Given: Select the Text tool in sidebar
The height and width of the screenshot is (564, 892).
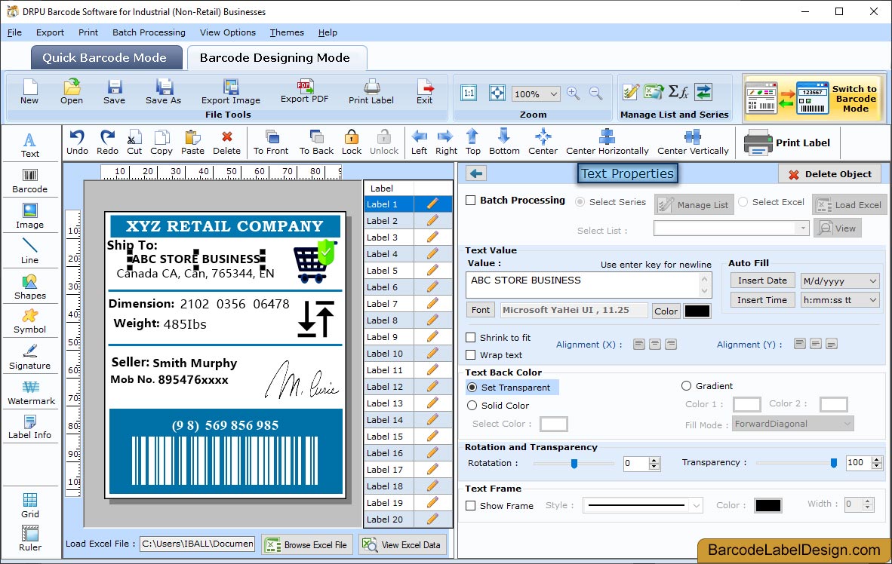Looking at the screenshot, I should (29, 145).
